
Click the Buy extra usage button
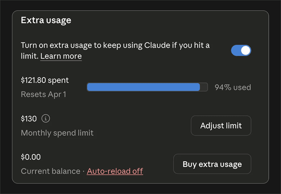(x=212, y=164)
